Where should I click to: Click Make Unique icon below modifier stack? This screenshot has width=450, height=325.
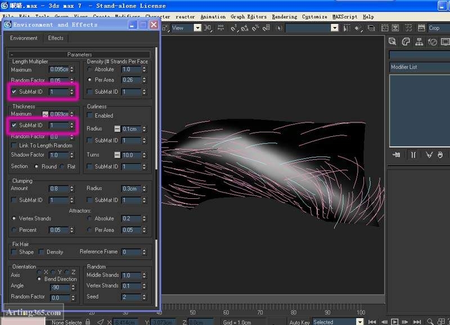click(429, 155)
